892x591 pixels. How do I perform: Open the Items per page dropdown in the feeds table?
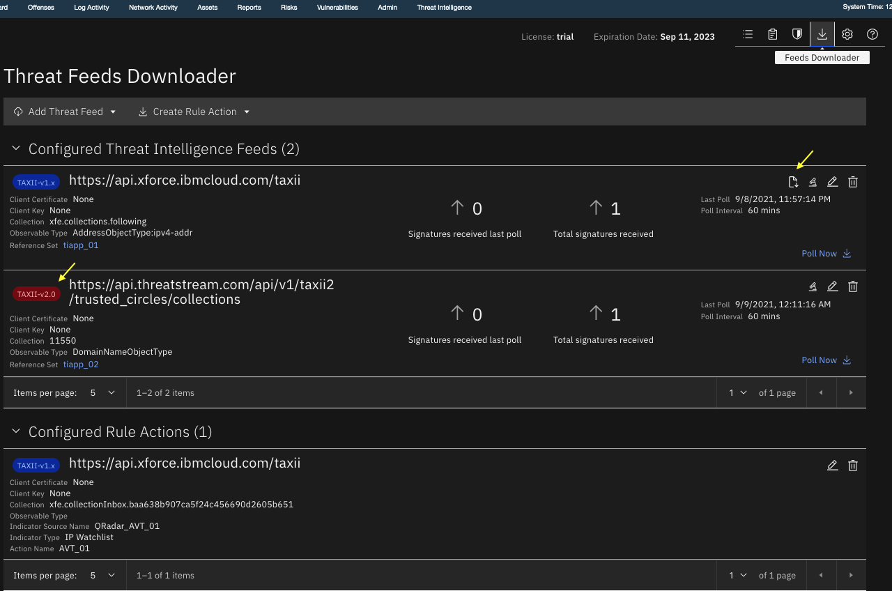pos(102,392)
